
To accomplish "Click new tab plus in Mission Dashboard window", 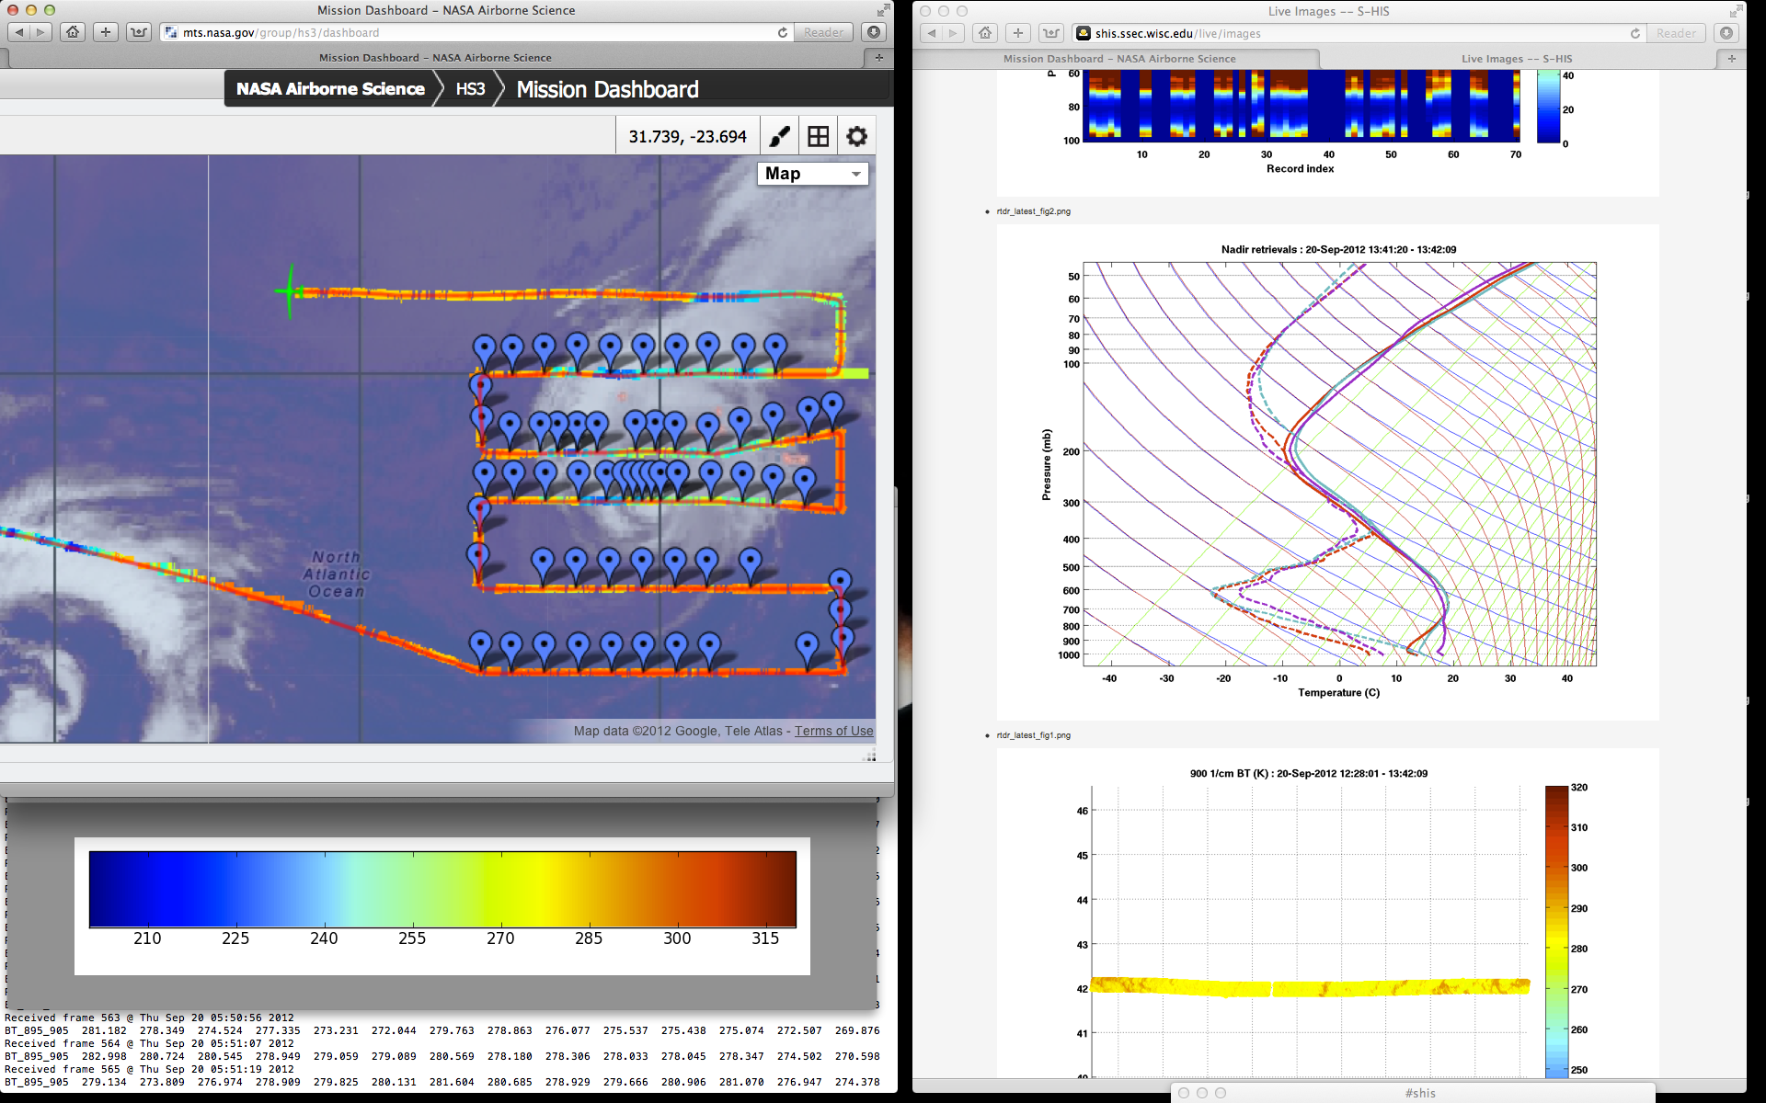I will [879, 57].
